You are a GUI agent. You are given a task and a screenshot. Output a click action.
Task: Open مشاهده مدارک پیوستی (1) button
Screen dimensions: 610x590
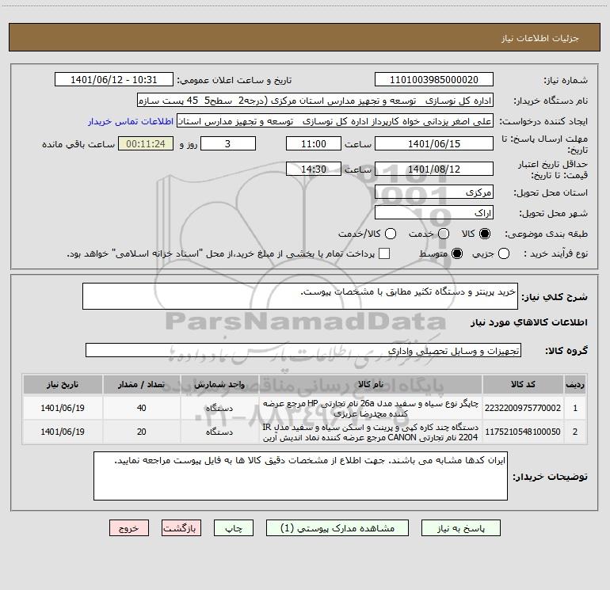pos(337,528)
